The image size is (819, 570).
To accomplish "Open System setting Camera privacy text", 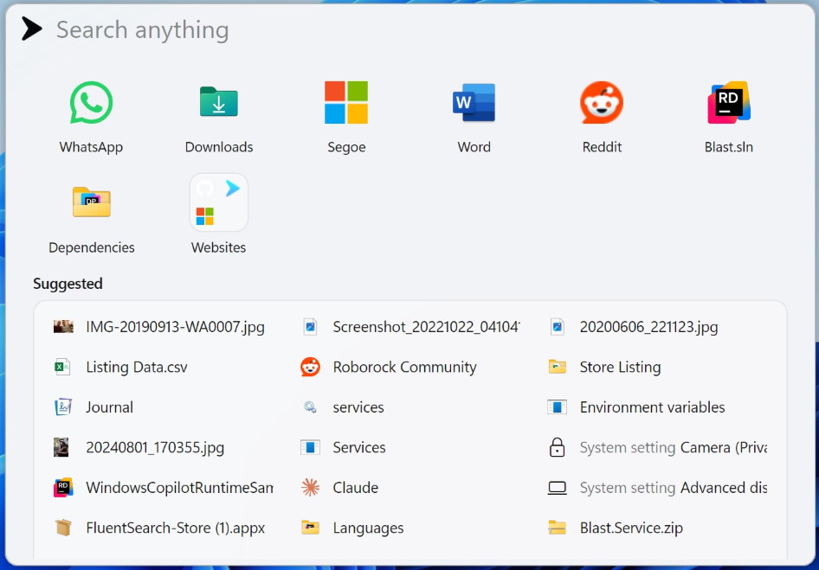I will click(674, 448).
